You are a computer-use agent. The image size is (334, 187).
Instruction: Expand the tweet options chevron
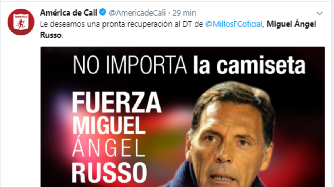tap(320, 13)
